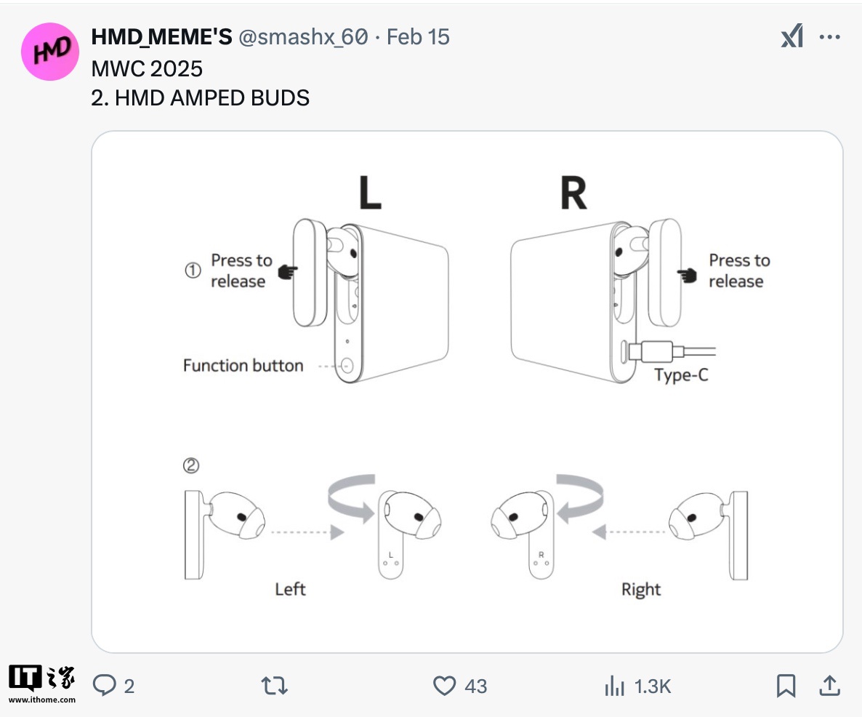Bookmark the HMD Amped Buds post
862x717 pixels.
point(786,685)
